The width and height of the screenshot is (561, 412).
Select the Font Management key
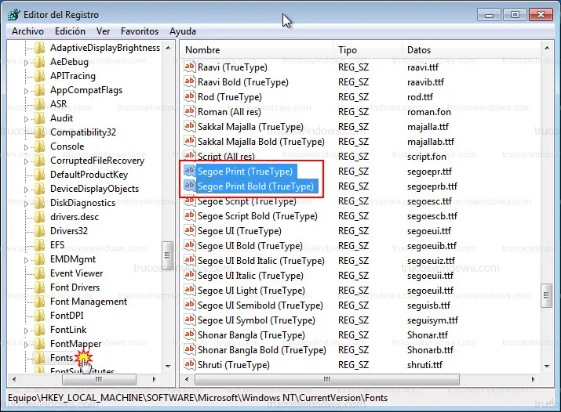[88, 302]
